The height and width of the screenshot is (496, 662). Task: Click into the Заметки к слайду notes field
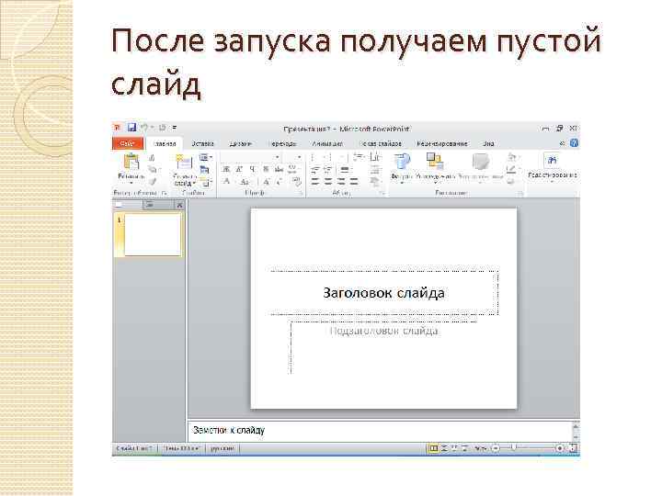[379, 431]
